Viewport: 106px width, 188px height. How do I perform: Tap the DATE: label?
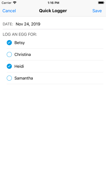click(8, 24)
